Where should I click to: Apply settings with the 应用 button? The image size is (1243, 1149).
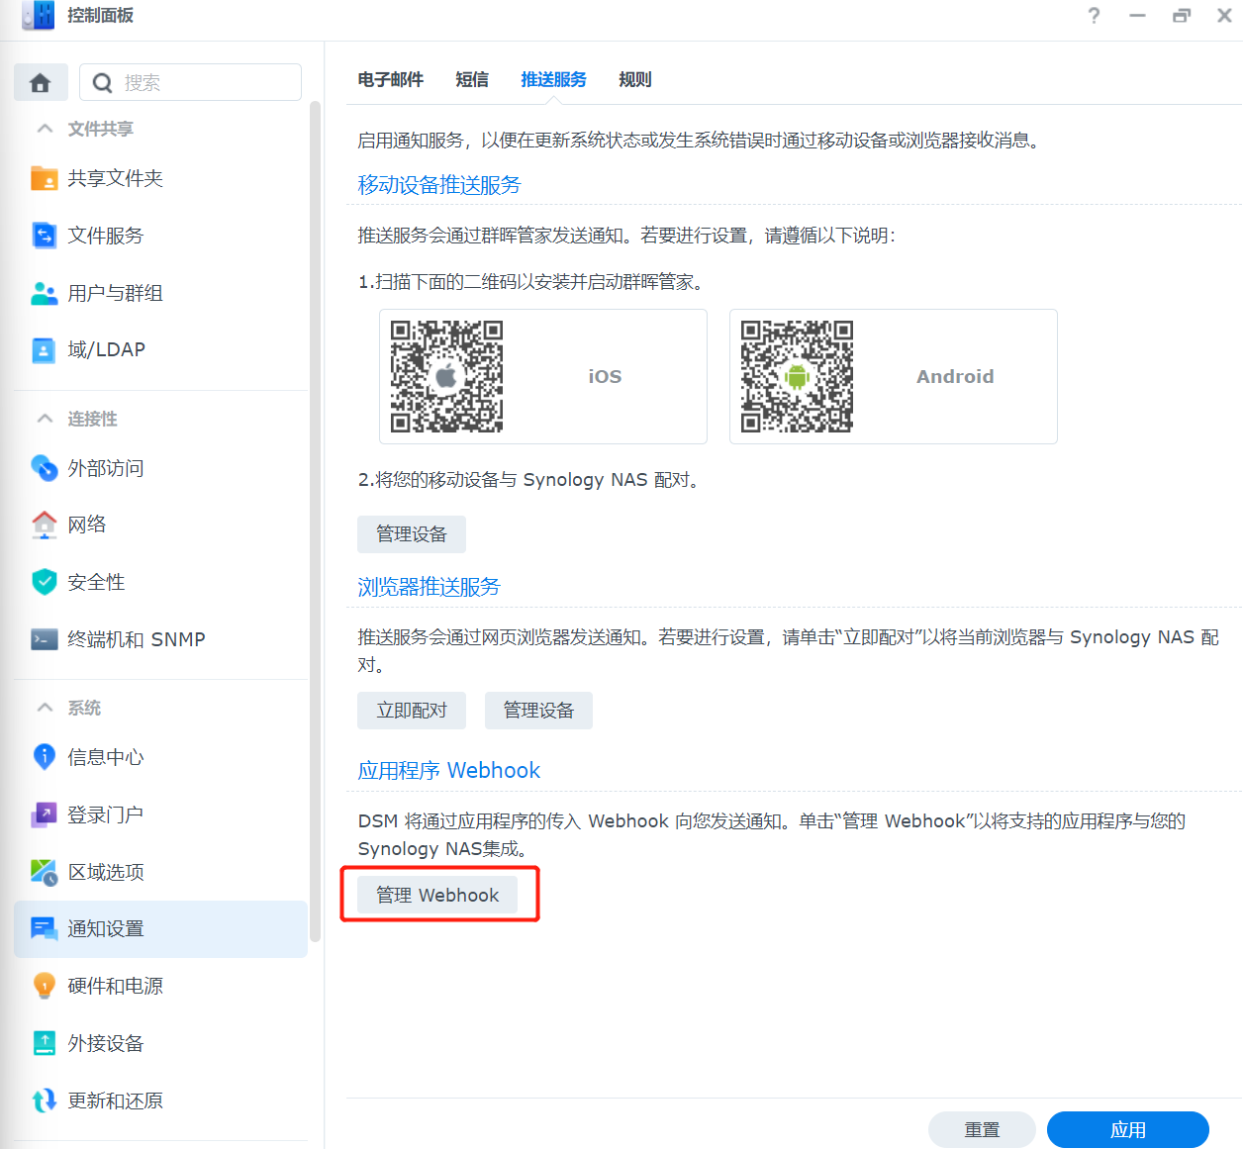tap(1128, 1130)
